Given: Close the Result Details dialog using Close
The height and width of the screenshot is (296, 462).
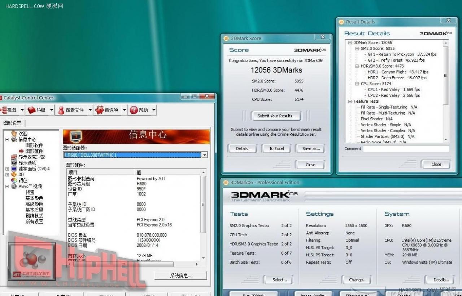Looking at the screenshot, I should (x=436, y=164).
